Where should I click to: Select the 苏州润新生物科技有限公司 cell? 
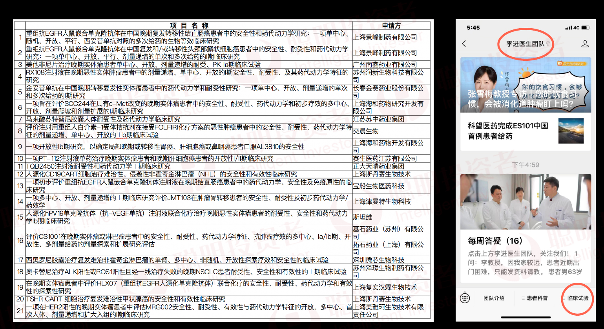(391, 76)
